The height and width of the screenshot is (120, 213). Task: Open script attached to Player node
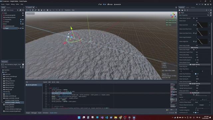coord(21,28)
